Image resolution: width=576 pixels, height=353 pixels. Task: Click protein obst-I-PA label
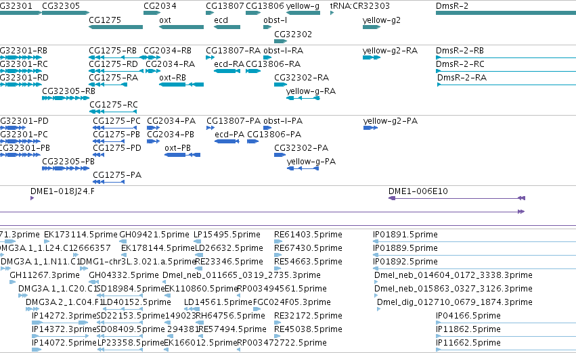tap(283, 121)
